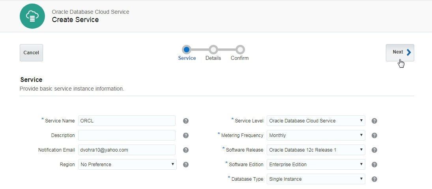Click the Oracle Database Cloud Service header text
Image resolution: width=432 pixels, height=189 pixels.
(x=90, y=12)
